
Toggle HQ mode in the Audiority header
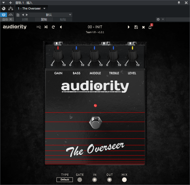pyautogui.click(x=39, y=27)
